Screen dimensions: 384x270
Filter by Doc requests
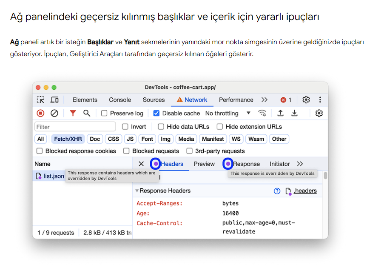pyautogui.click(x=95, y=139)
